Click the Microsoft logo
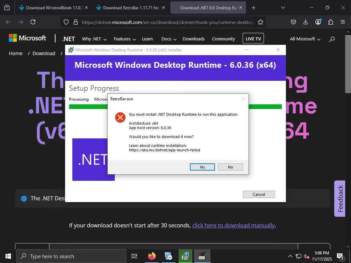351x263 pixels. click(x=27, y=38)
